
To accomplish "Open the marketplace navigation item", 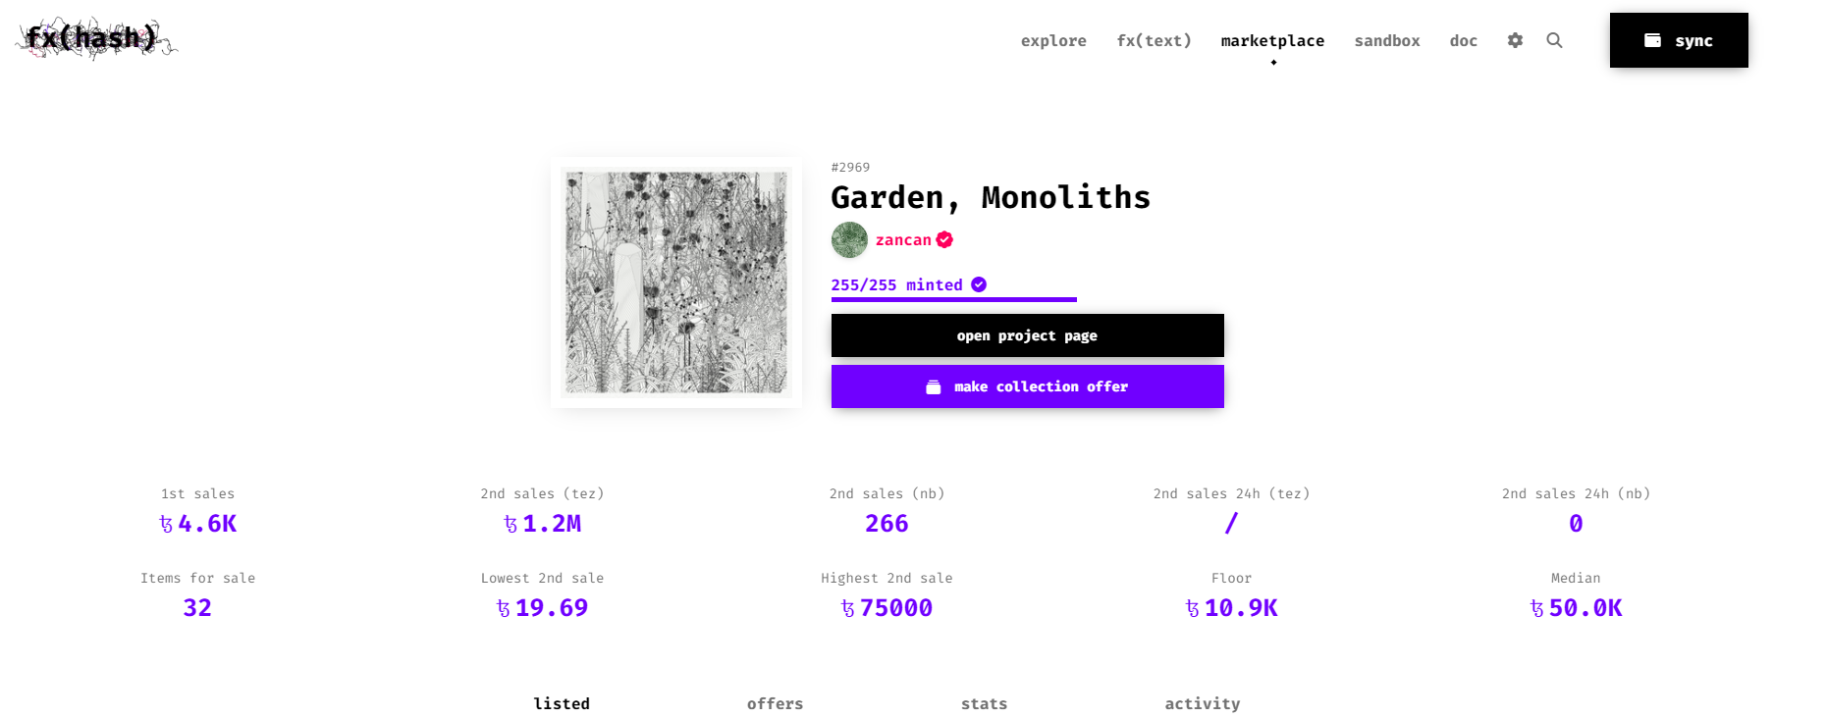I will point(1272,40).
